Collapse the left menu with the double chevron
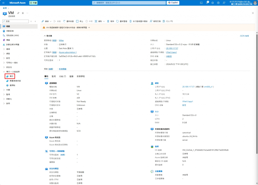 tap(35, 21)
